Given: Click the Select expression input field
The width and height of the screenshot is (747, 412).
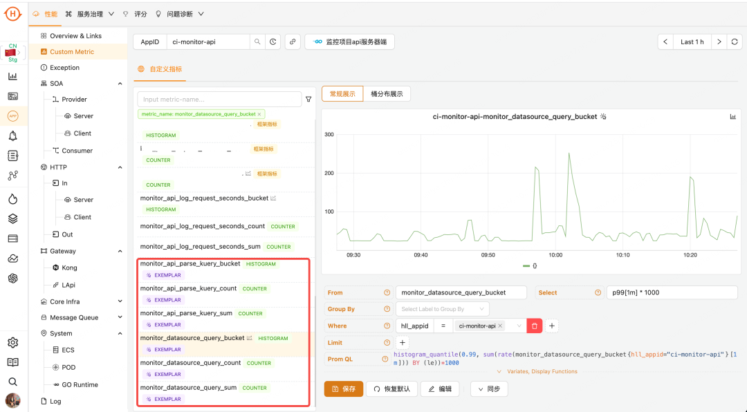Looking at the screenshot, I should [672, 292].
